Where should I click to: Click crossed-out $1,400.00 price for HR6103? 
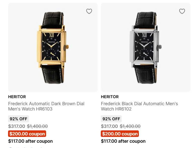(37, 126)
